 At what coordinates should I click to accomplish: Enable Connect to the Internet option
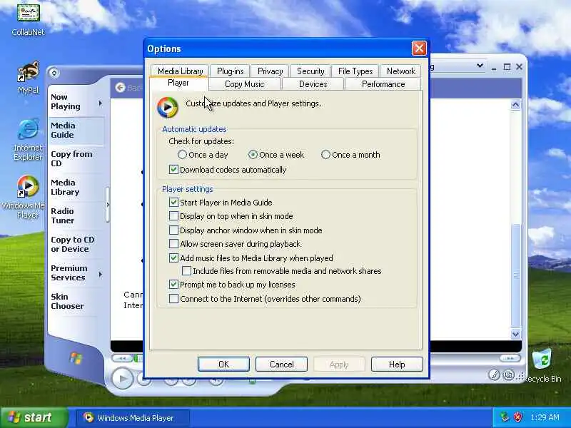[x=265, y=299]
